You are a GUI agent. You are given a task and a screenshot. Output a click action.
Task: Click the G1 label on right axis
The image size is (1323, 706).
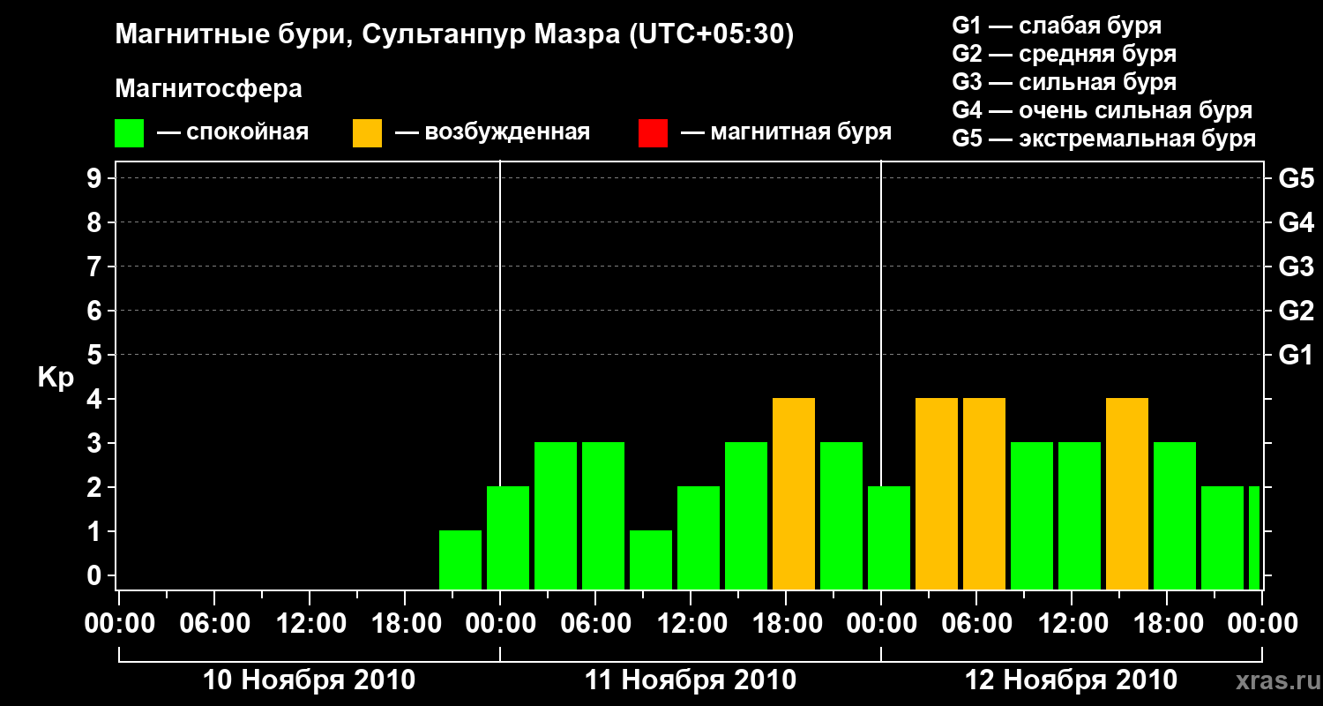pos(1297,355)
